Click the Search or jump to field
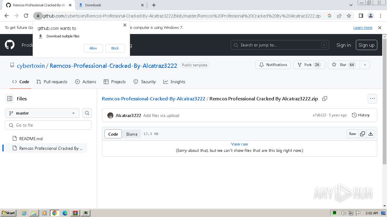 click(280, 45)
